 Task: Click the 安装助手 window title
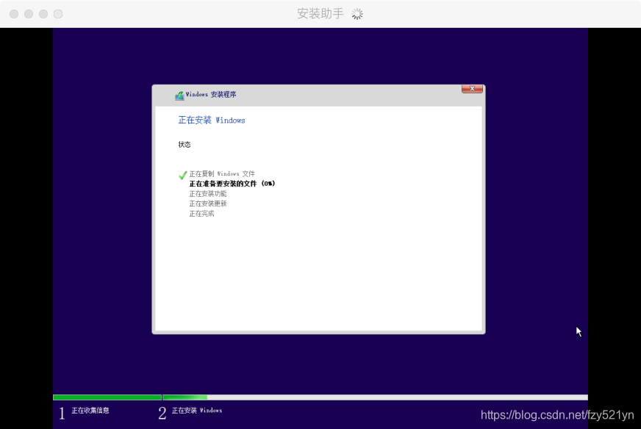tap(320, 14)
